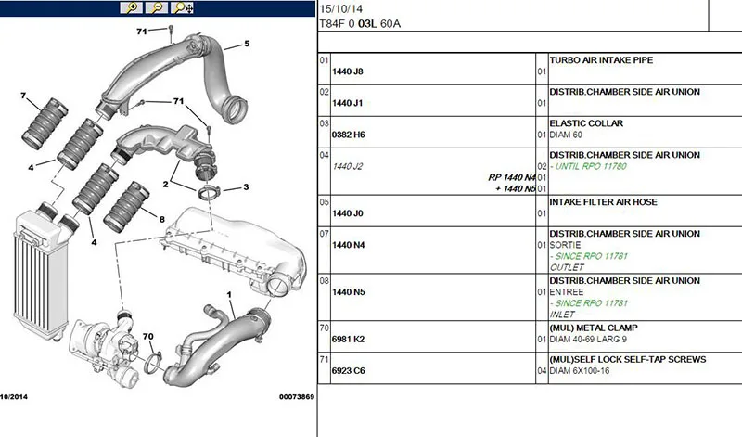This screenshot has height=437, width=742.
Task: Select callout 8 on the ribbed hose
Action: tap(161, 219)
